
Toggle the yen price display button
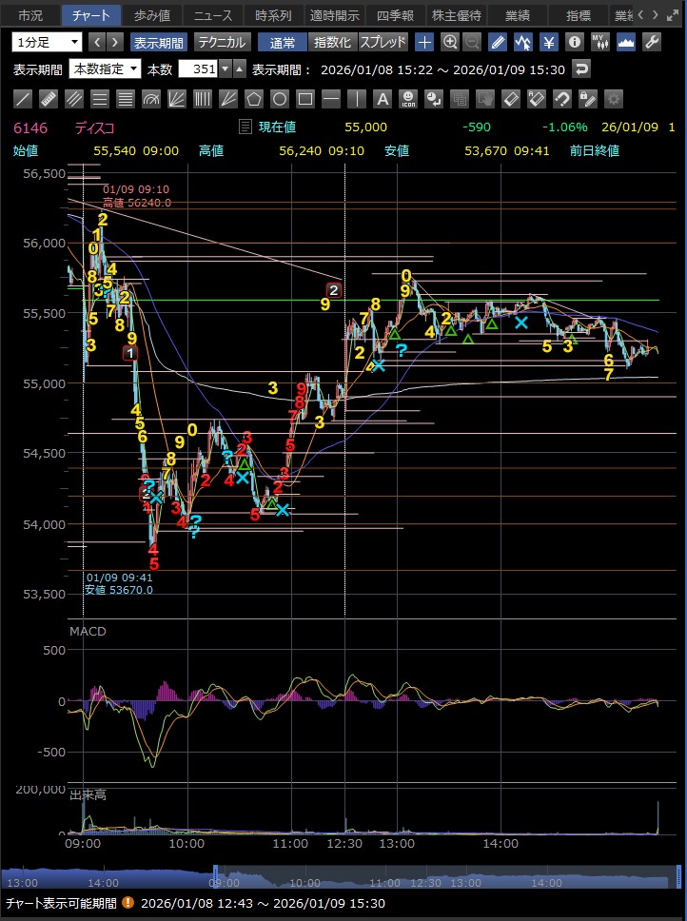coord(549,42)
